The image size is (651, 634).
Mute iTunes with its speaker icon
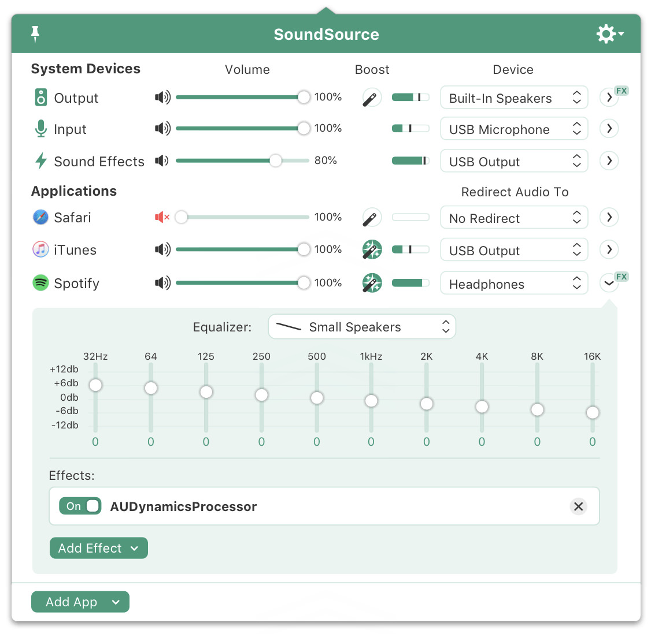point(162,249)
